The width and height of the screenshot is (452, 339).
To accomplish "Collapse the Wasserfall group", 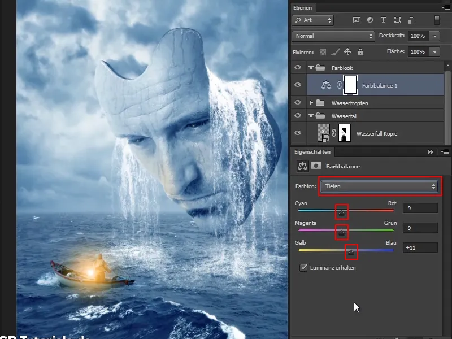I will [311, 116].
